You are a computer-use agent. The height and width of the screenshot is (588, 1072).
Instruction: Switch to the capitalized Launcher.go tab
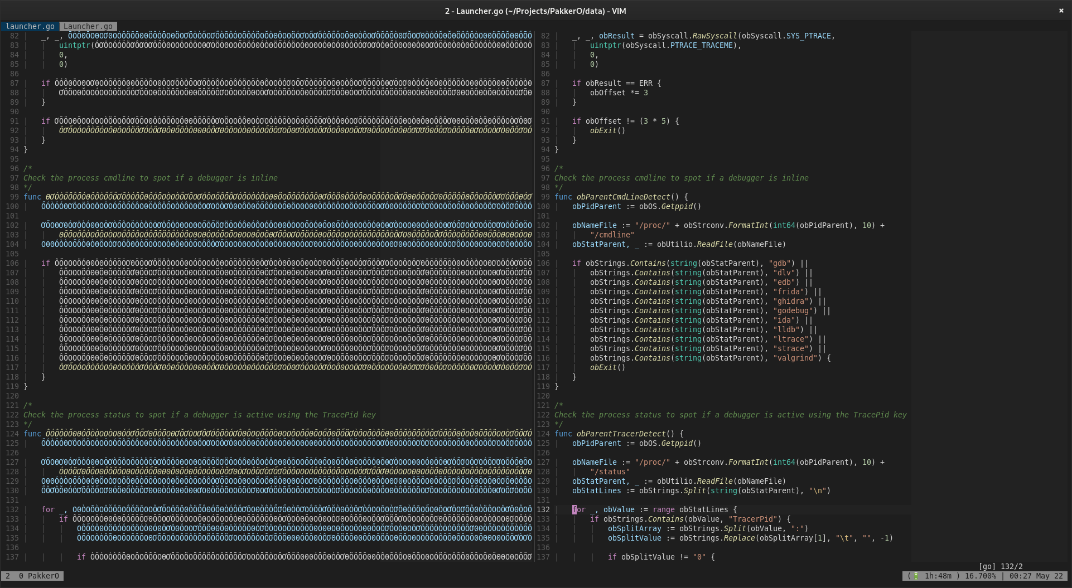point(88,26)
